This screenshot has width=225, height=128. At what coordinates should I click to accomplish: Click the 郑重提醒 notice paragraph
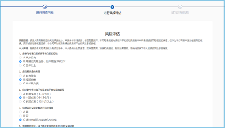(x=111, y=42)
